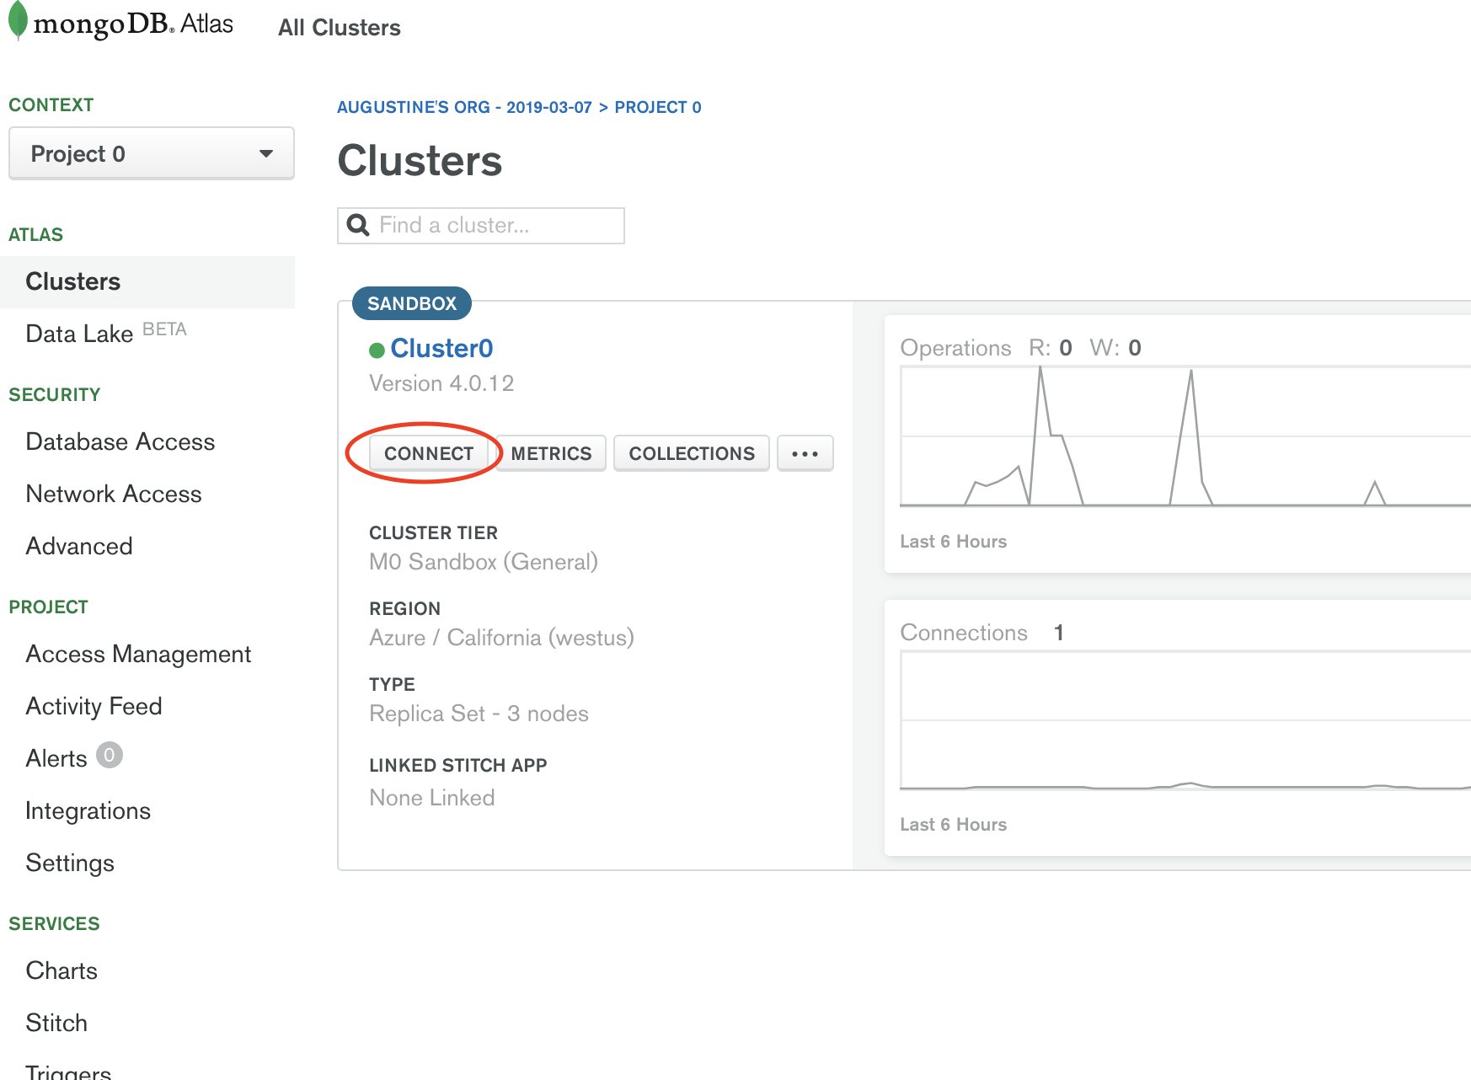The width and height of the screenshot is (1471, 1080).
Task: Open Charts service
Action: coord(62,970)
